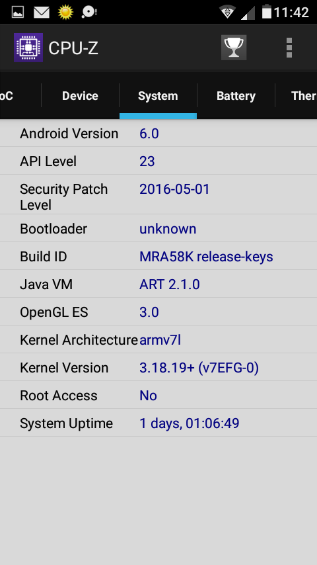Tap the System Uptime value
Viewport: 317px width, 565px height.
(x=190, y=423)
